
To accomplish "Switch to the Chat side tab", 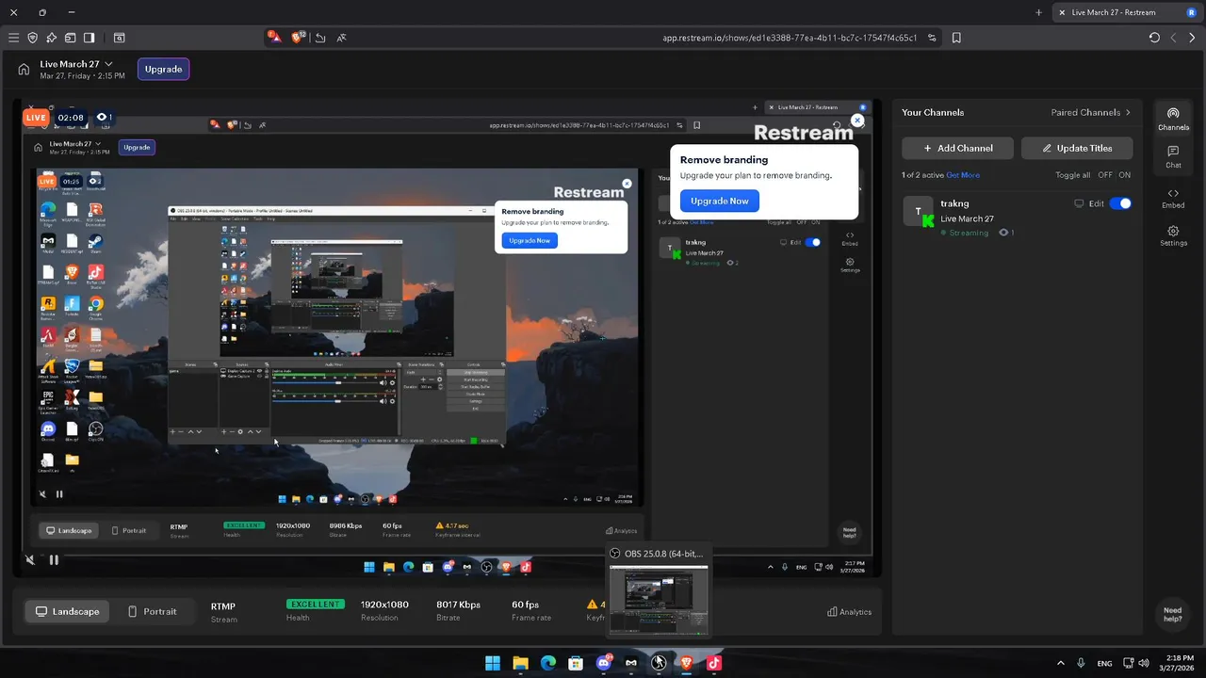I will click(x=1173, y=156).
